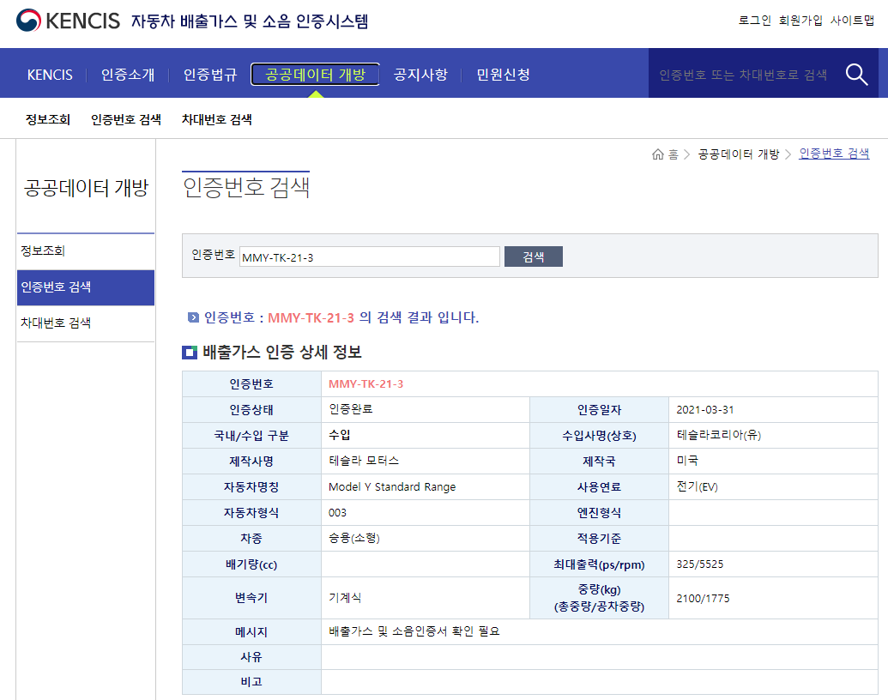Select 정보조회 in the sub-navigation bar

[48, 119]
